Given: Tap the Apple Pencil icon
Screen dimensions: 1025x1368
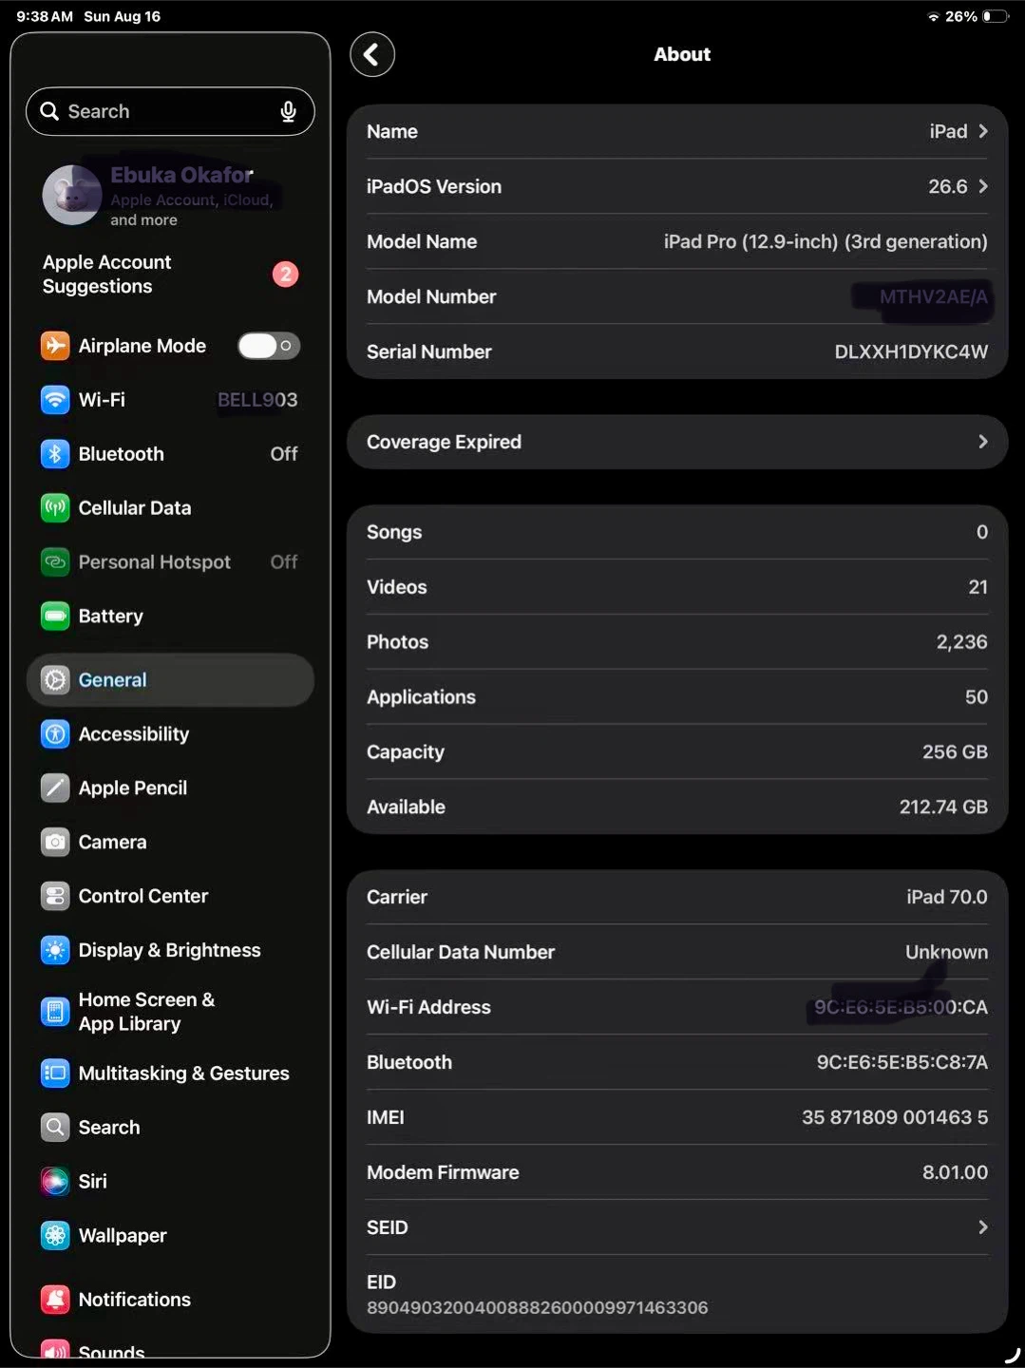Looking at the screenshot, I should pos(55,788).
